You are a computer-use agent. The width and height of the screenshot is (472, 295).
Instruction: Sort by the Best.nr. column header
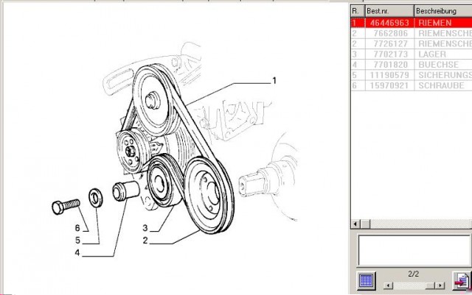(389, 11)
